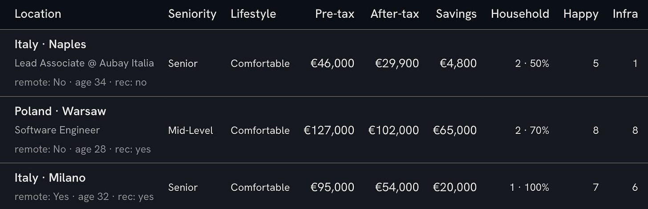Select the €4,800 savings value
This screenshot has width=648, height=209.
(x=458, y=64)
